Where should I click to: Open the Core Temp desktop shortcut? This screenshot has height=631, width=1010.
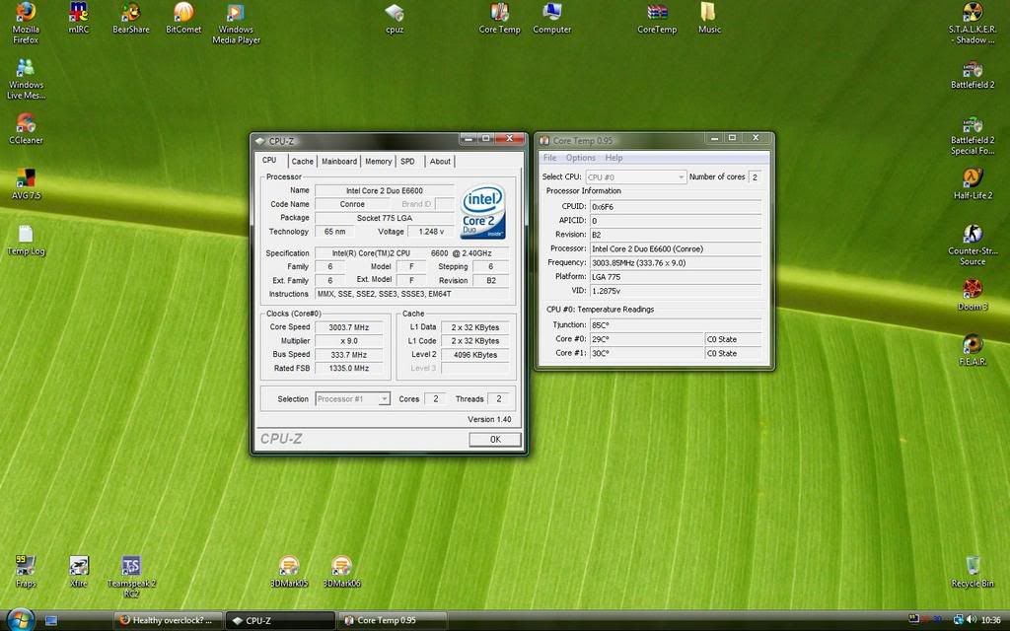point(499,18)
